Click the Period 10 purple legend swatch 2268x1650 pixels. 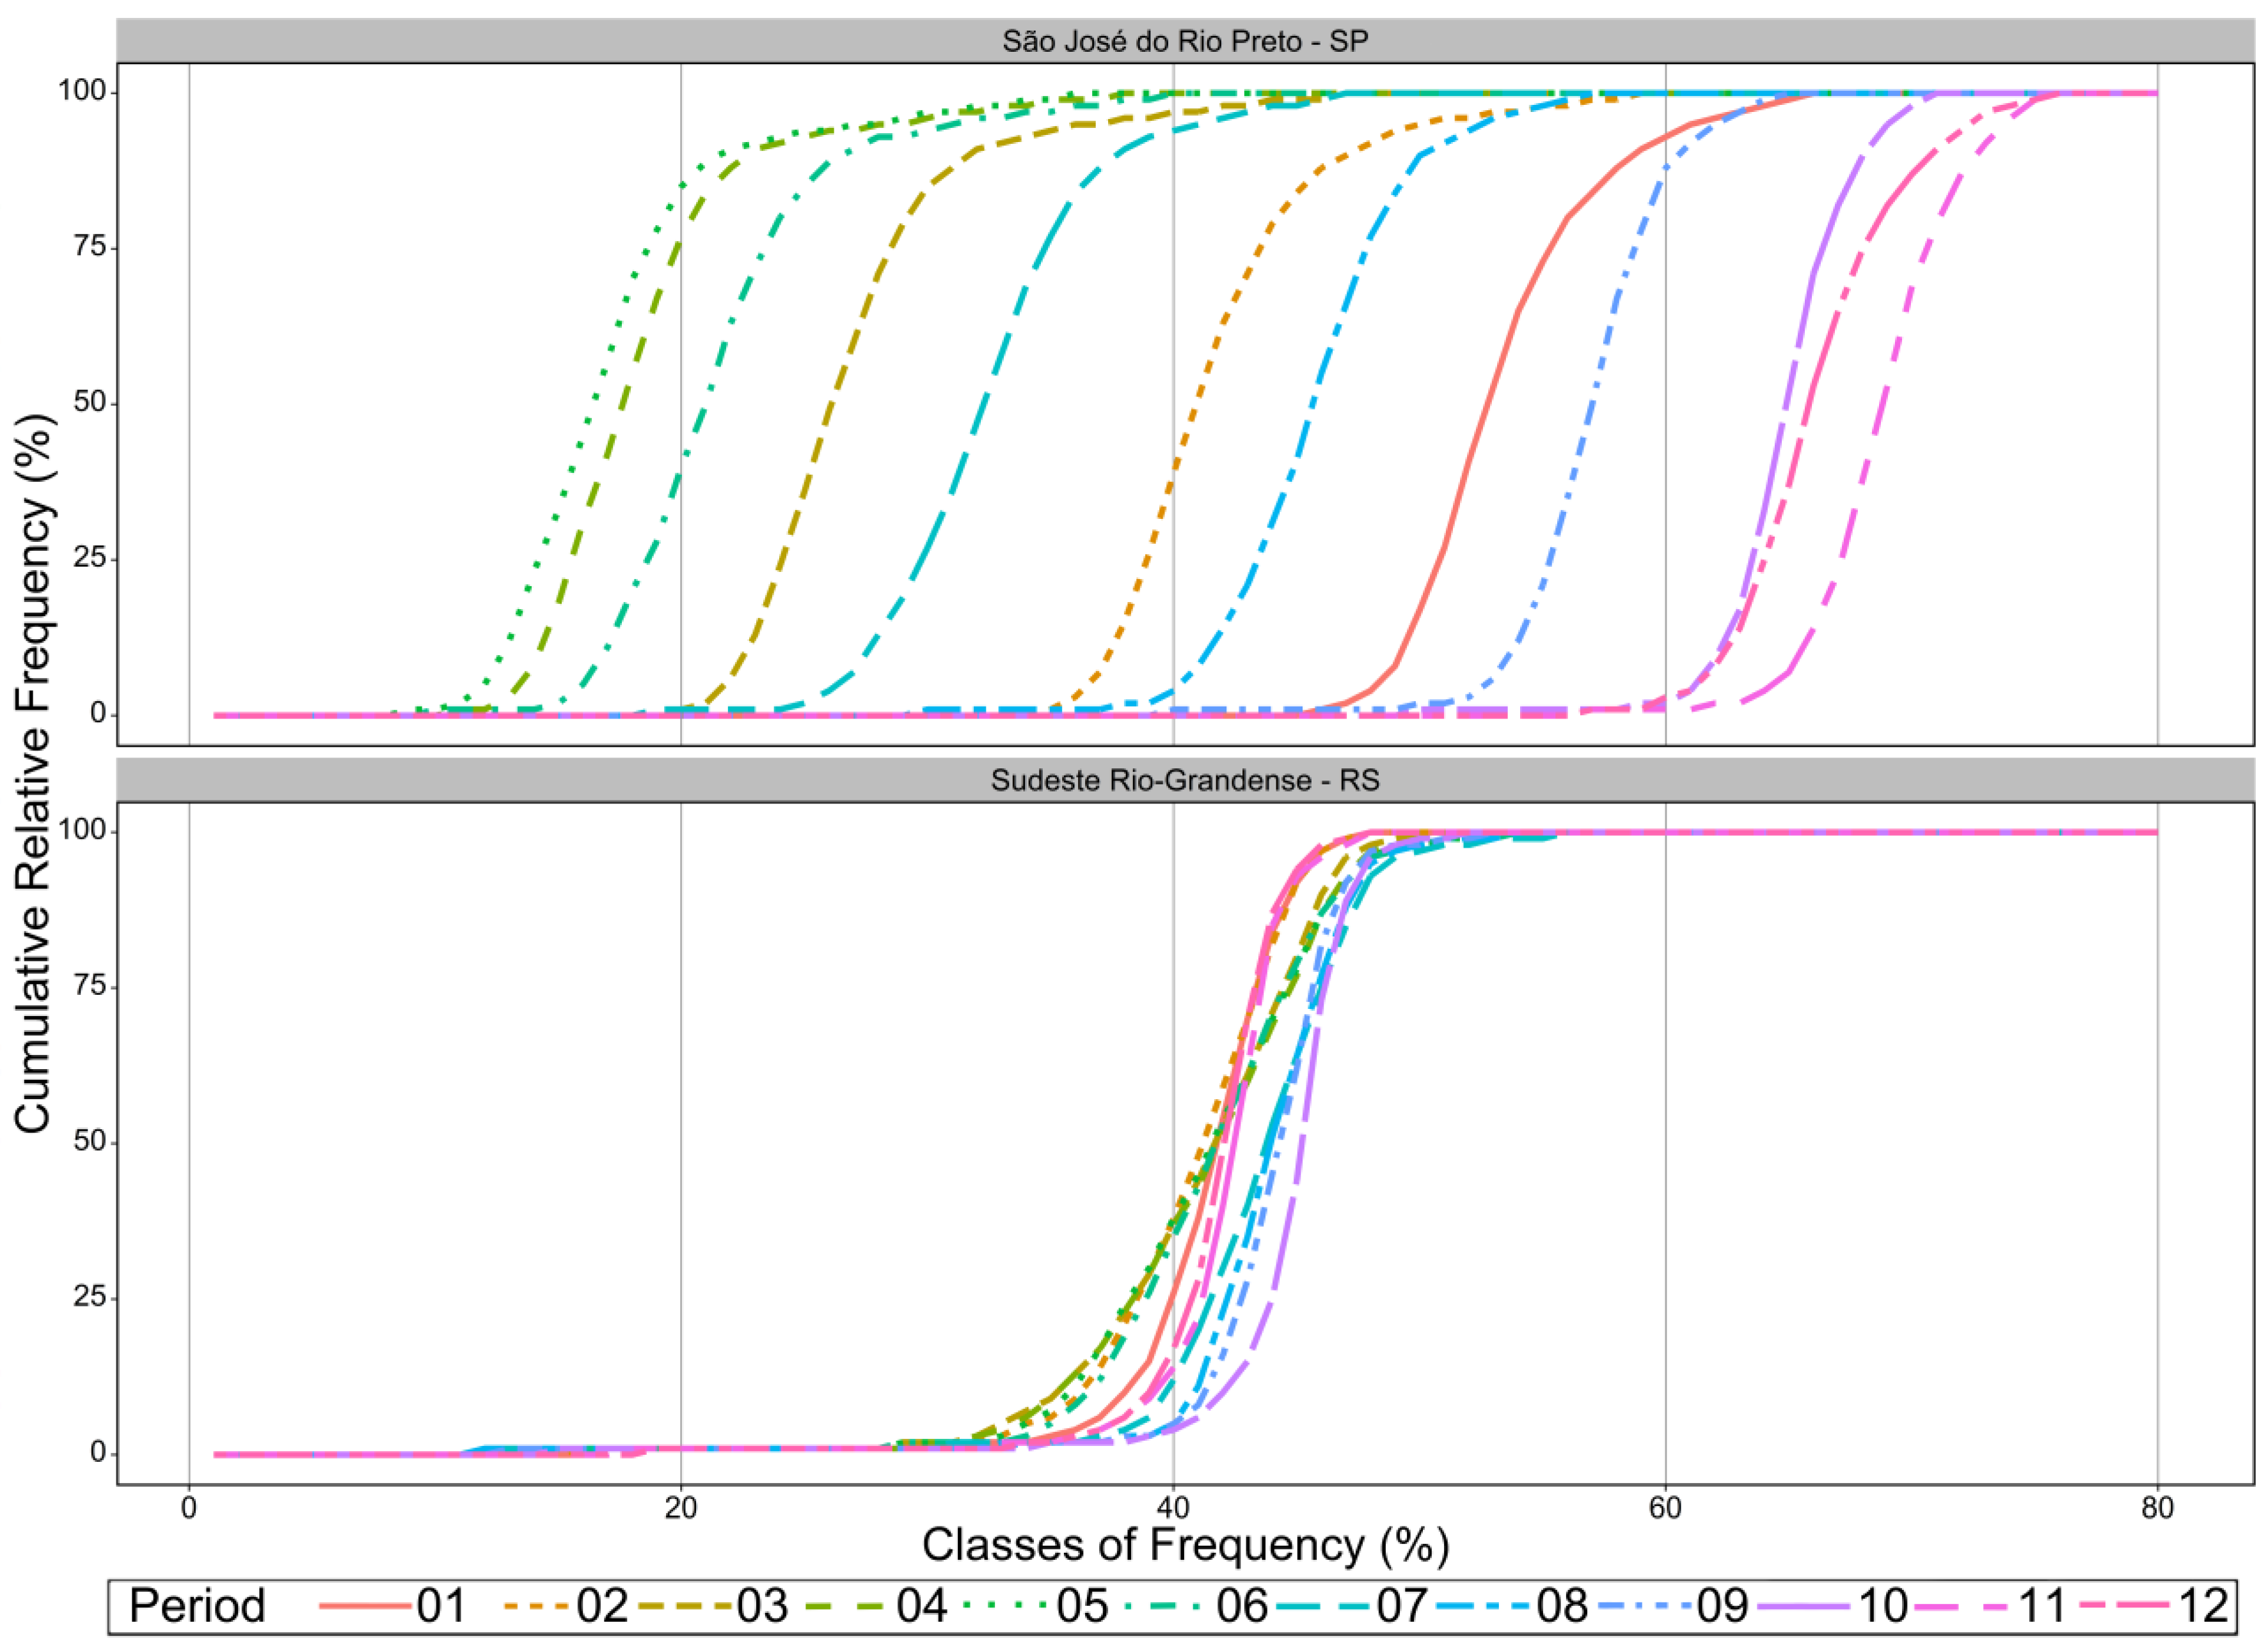point(1804,1606)
